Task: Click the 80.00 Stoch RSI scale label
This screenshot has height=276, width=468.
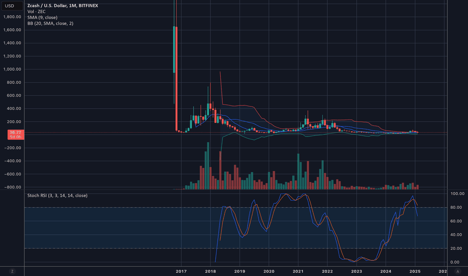Action: point(456,207)
